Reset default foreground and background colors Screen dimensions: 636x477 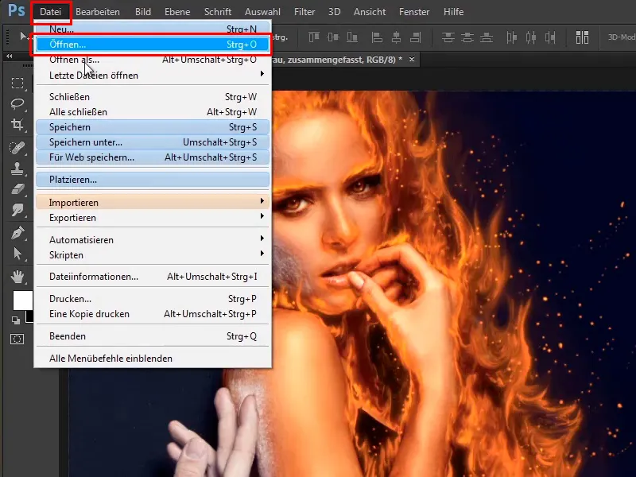(16, 320)
